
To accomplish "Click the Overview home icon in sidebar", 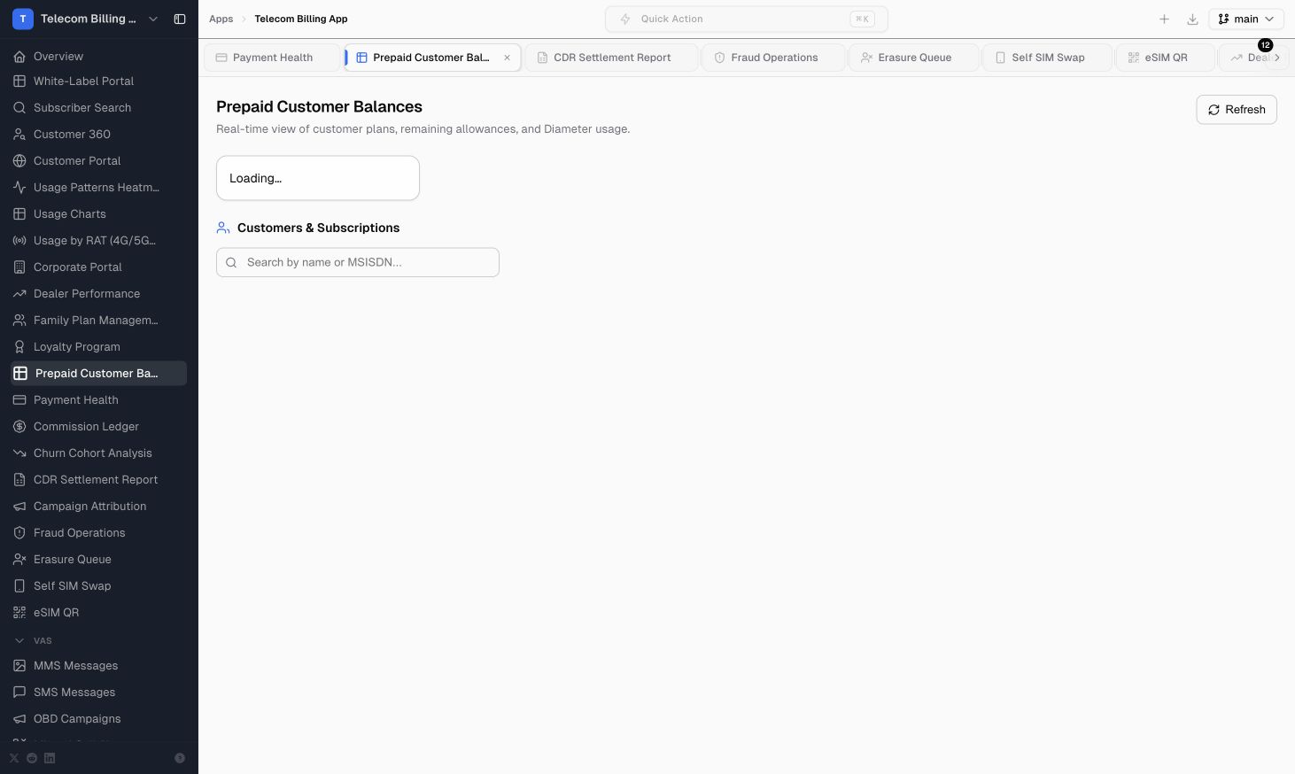I will click(19, 56).
